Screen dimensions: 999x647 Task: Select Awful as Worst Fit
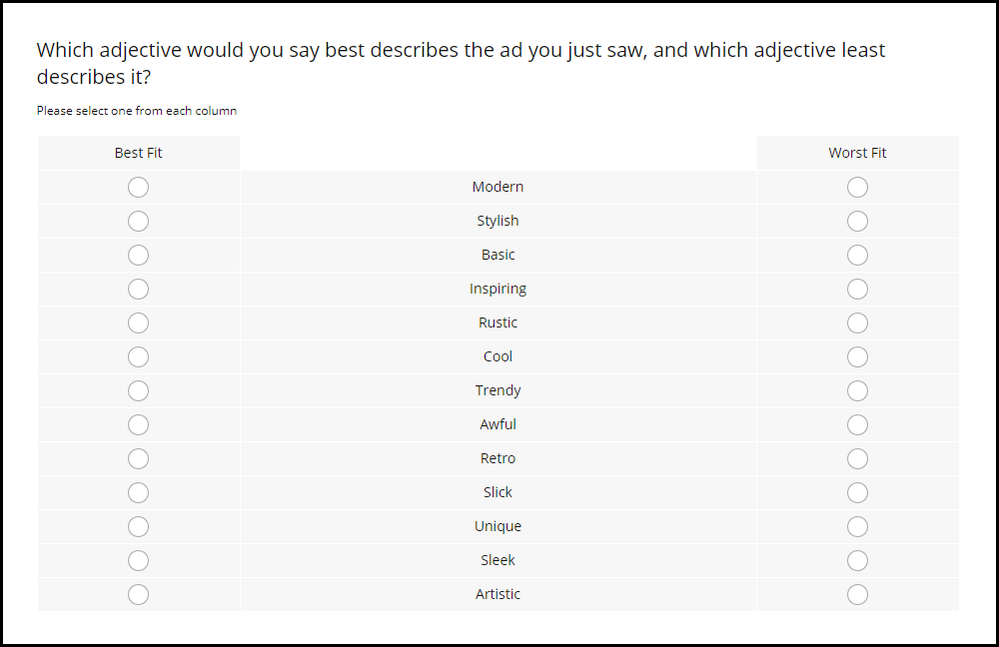coord(857,424)
